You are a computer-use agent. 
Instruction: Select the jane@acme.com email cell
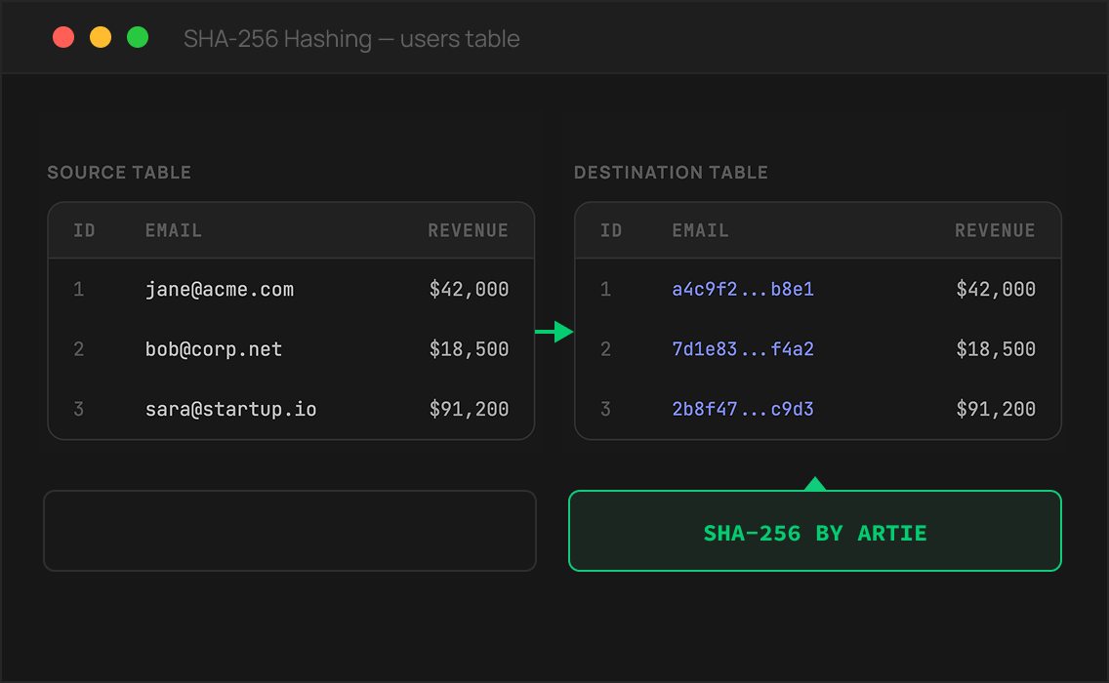pos(220,289)
